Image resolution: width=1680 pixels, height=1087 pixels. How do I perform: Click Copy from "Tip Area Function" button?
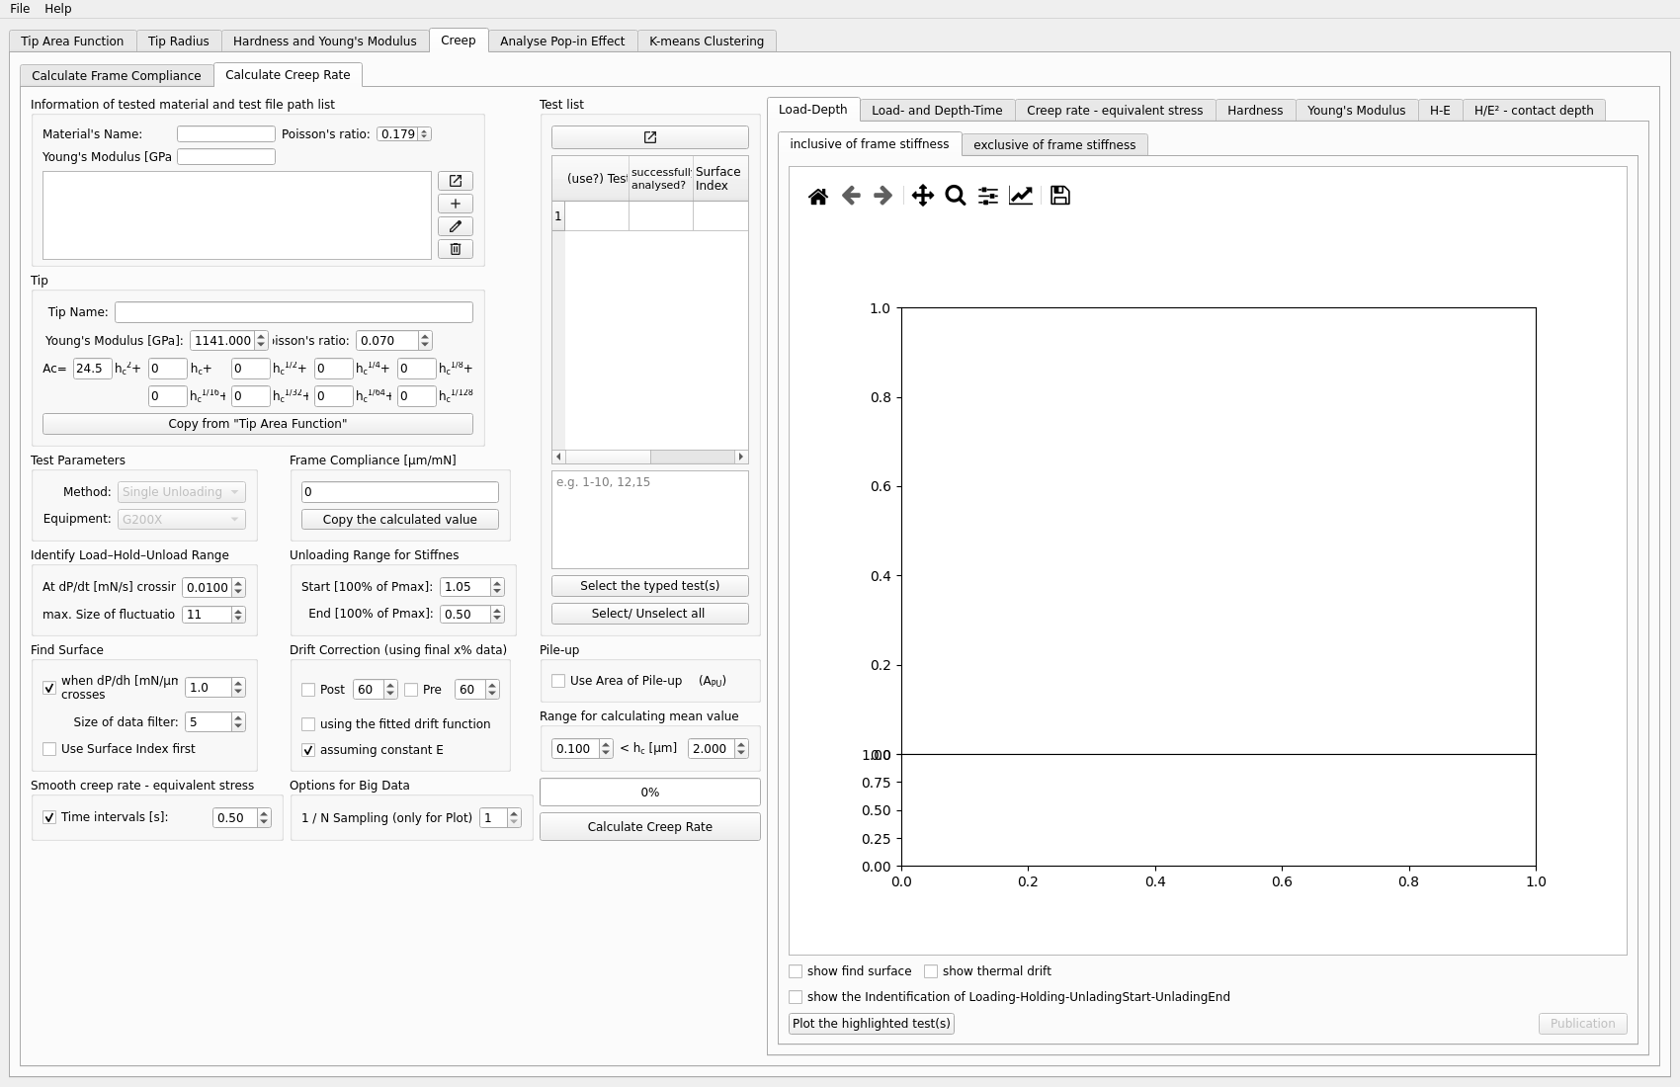tap(257, 424)
